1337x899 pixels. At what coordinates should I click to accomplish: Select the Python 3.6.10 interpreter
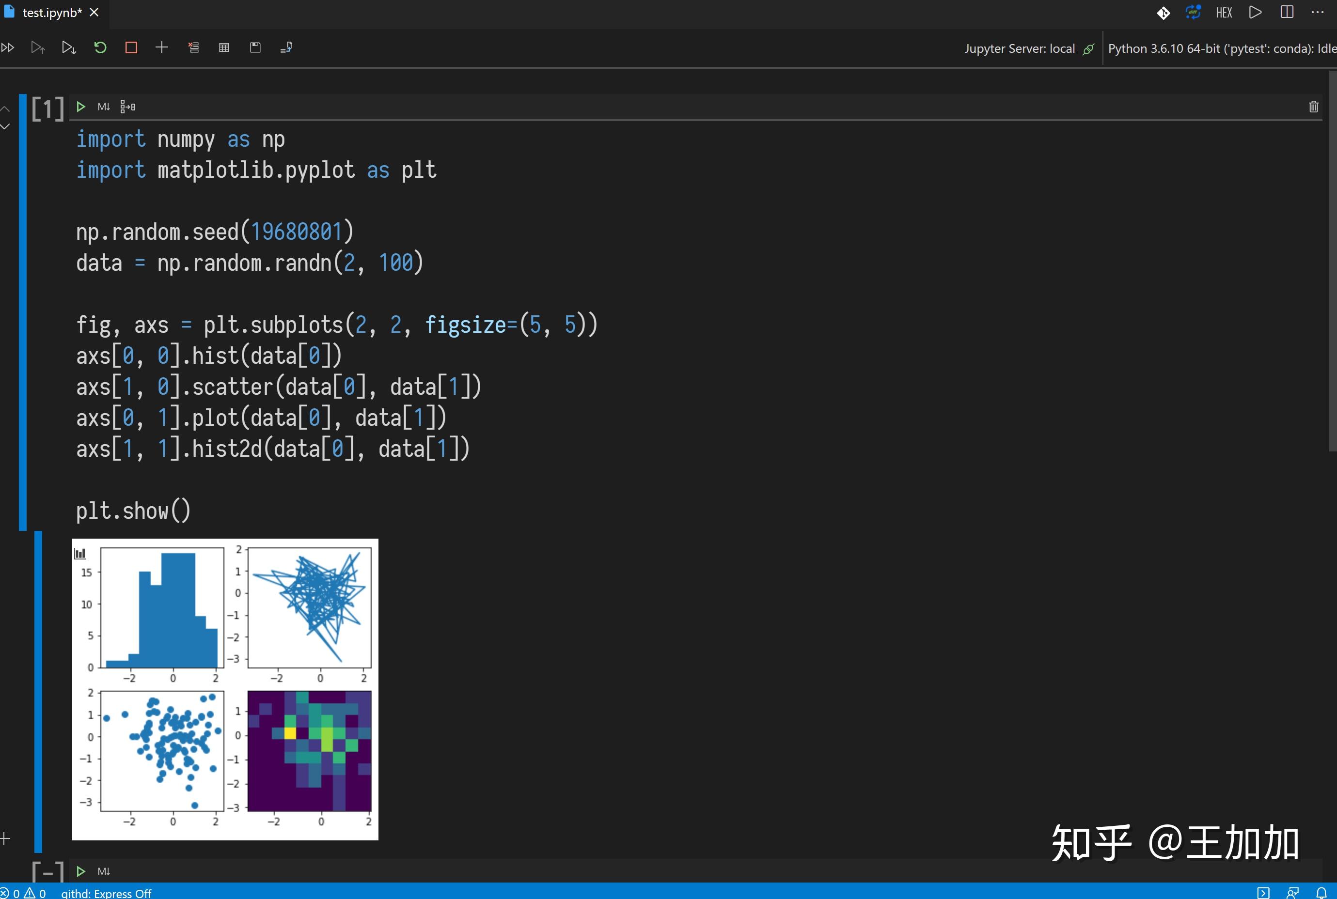[x=1216, y=48]
